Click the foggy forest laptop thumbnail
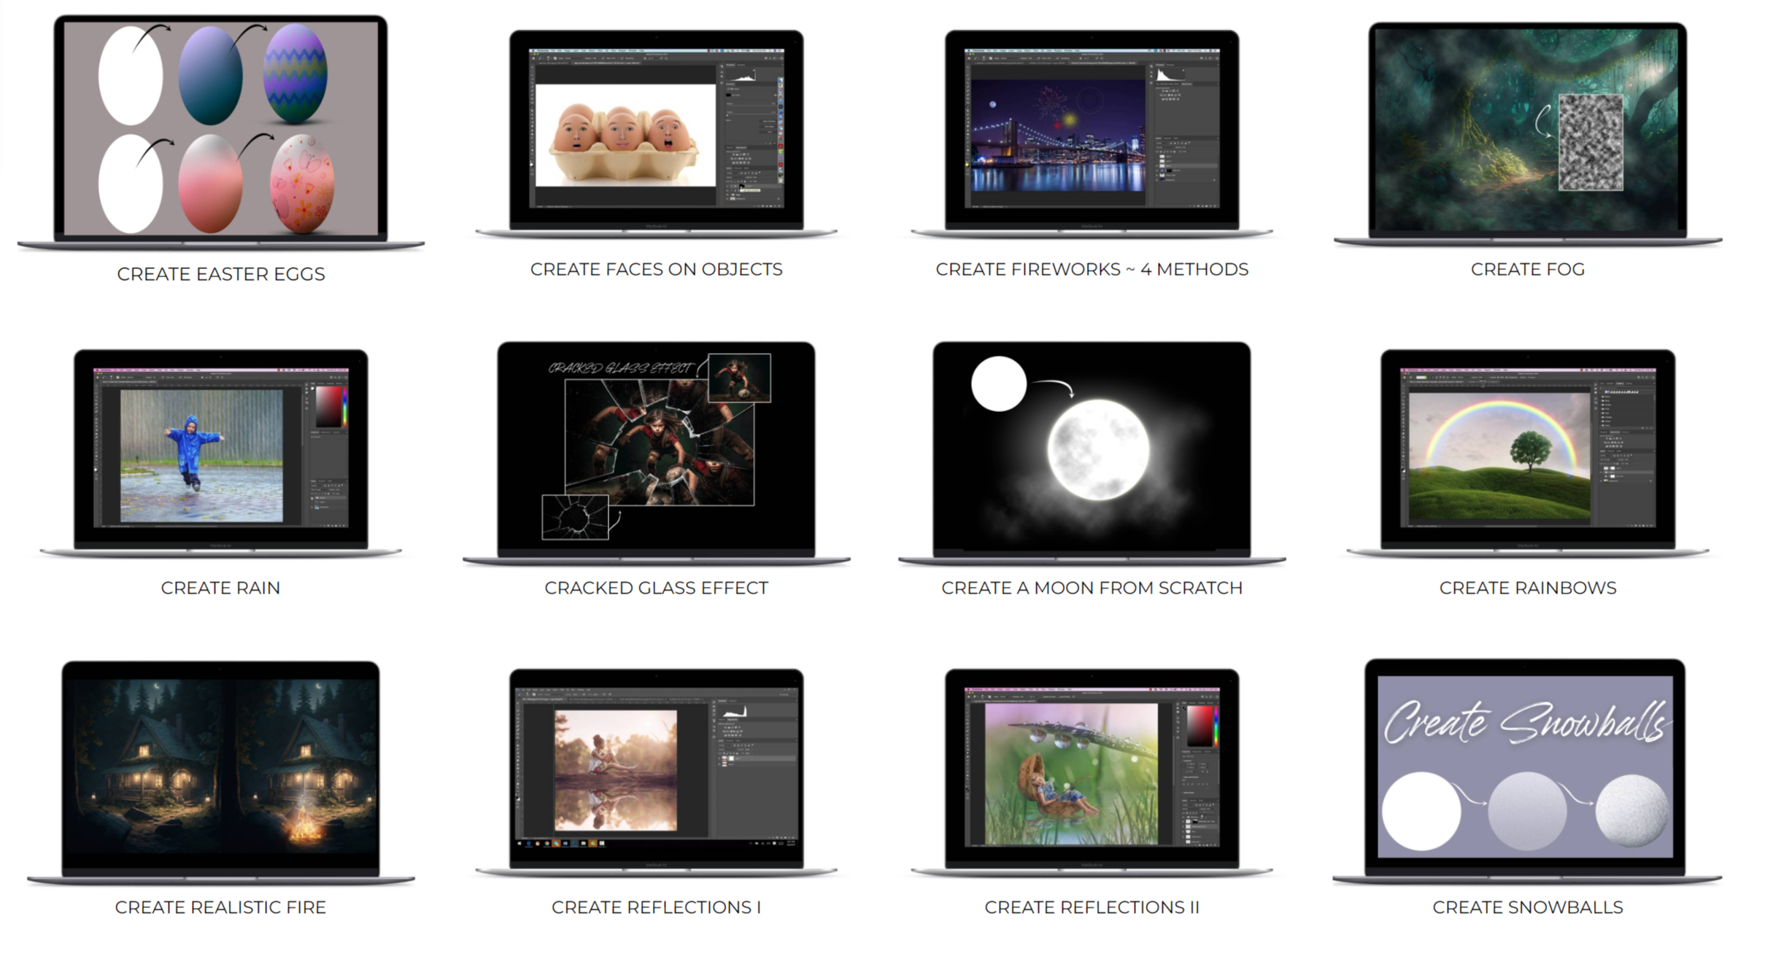1765x956 pixels. 1527,130
